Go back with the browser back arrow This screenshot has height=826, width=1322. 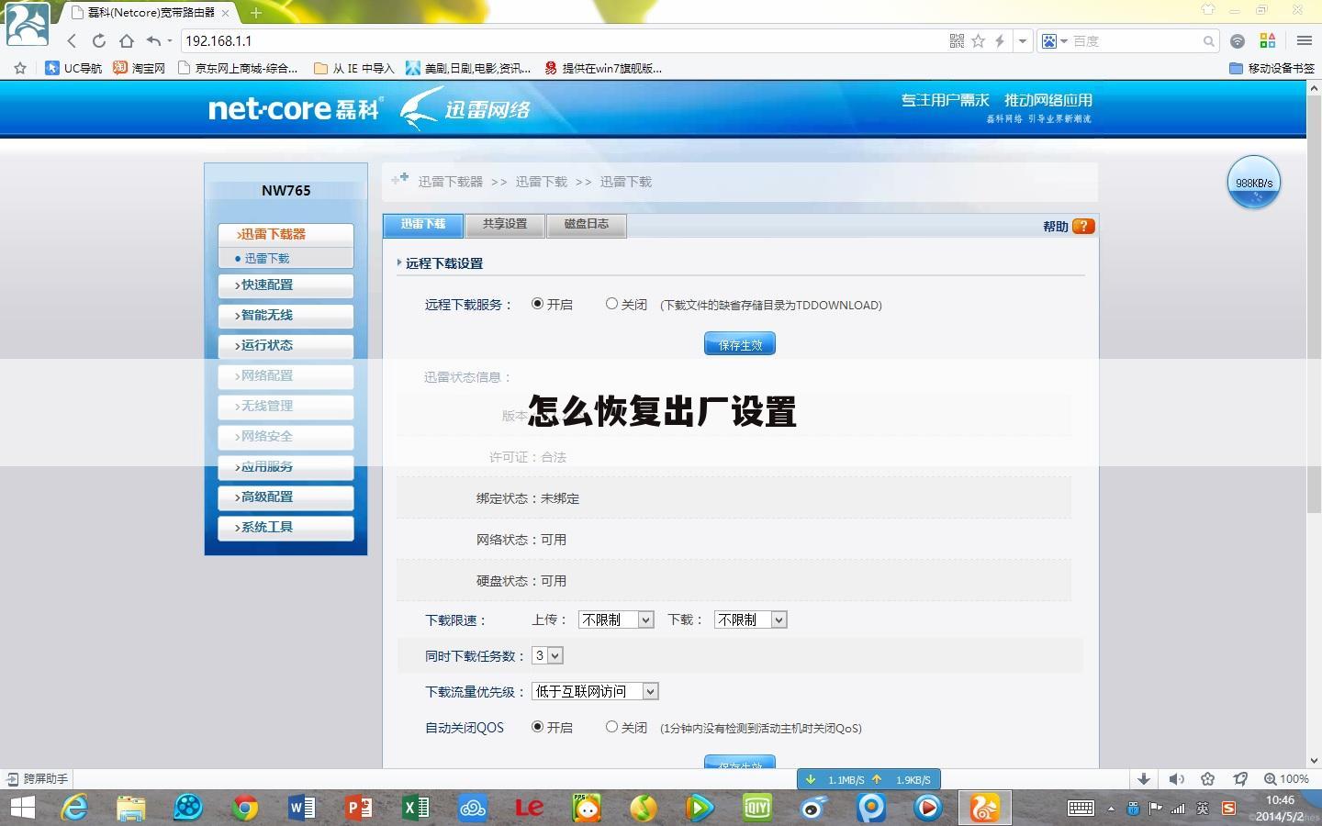tap(72, 40)
